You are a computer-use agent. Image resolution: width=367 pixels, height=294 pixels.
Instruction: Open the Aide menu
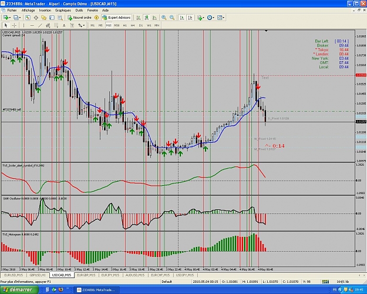point(105,11)
